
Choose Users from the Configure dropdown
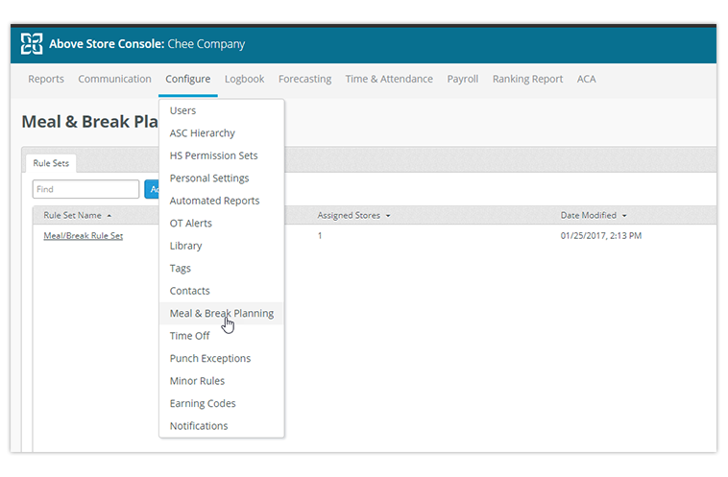(182, 110)
